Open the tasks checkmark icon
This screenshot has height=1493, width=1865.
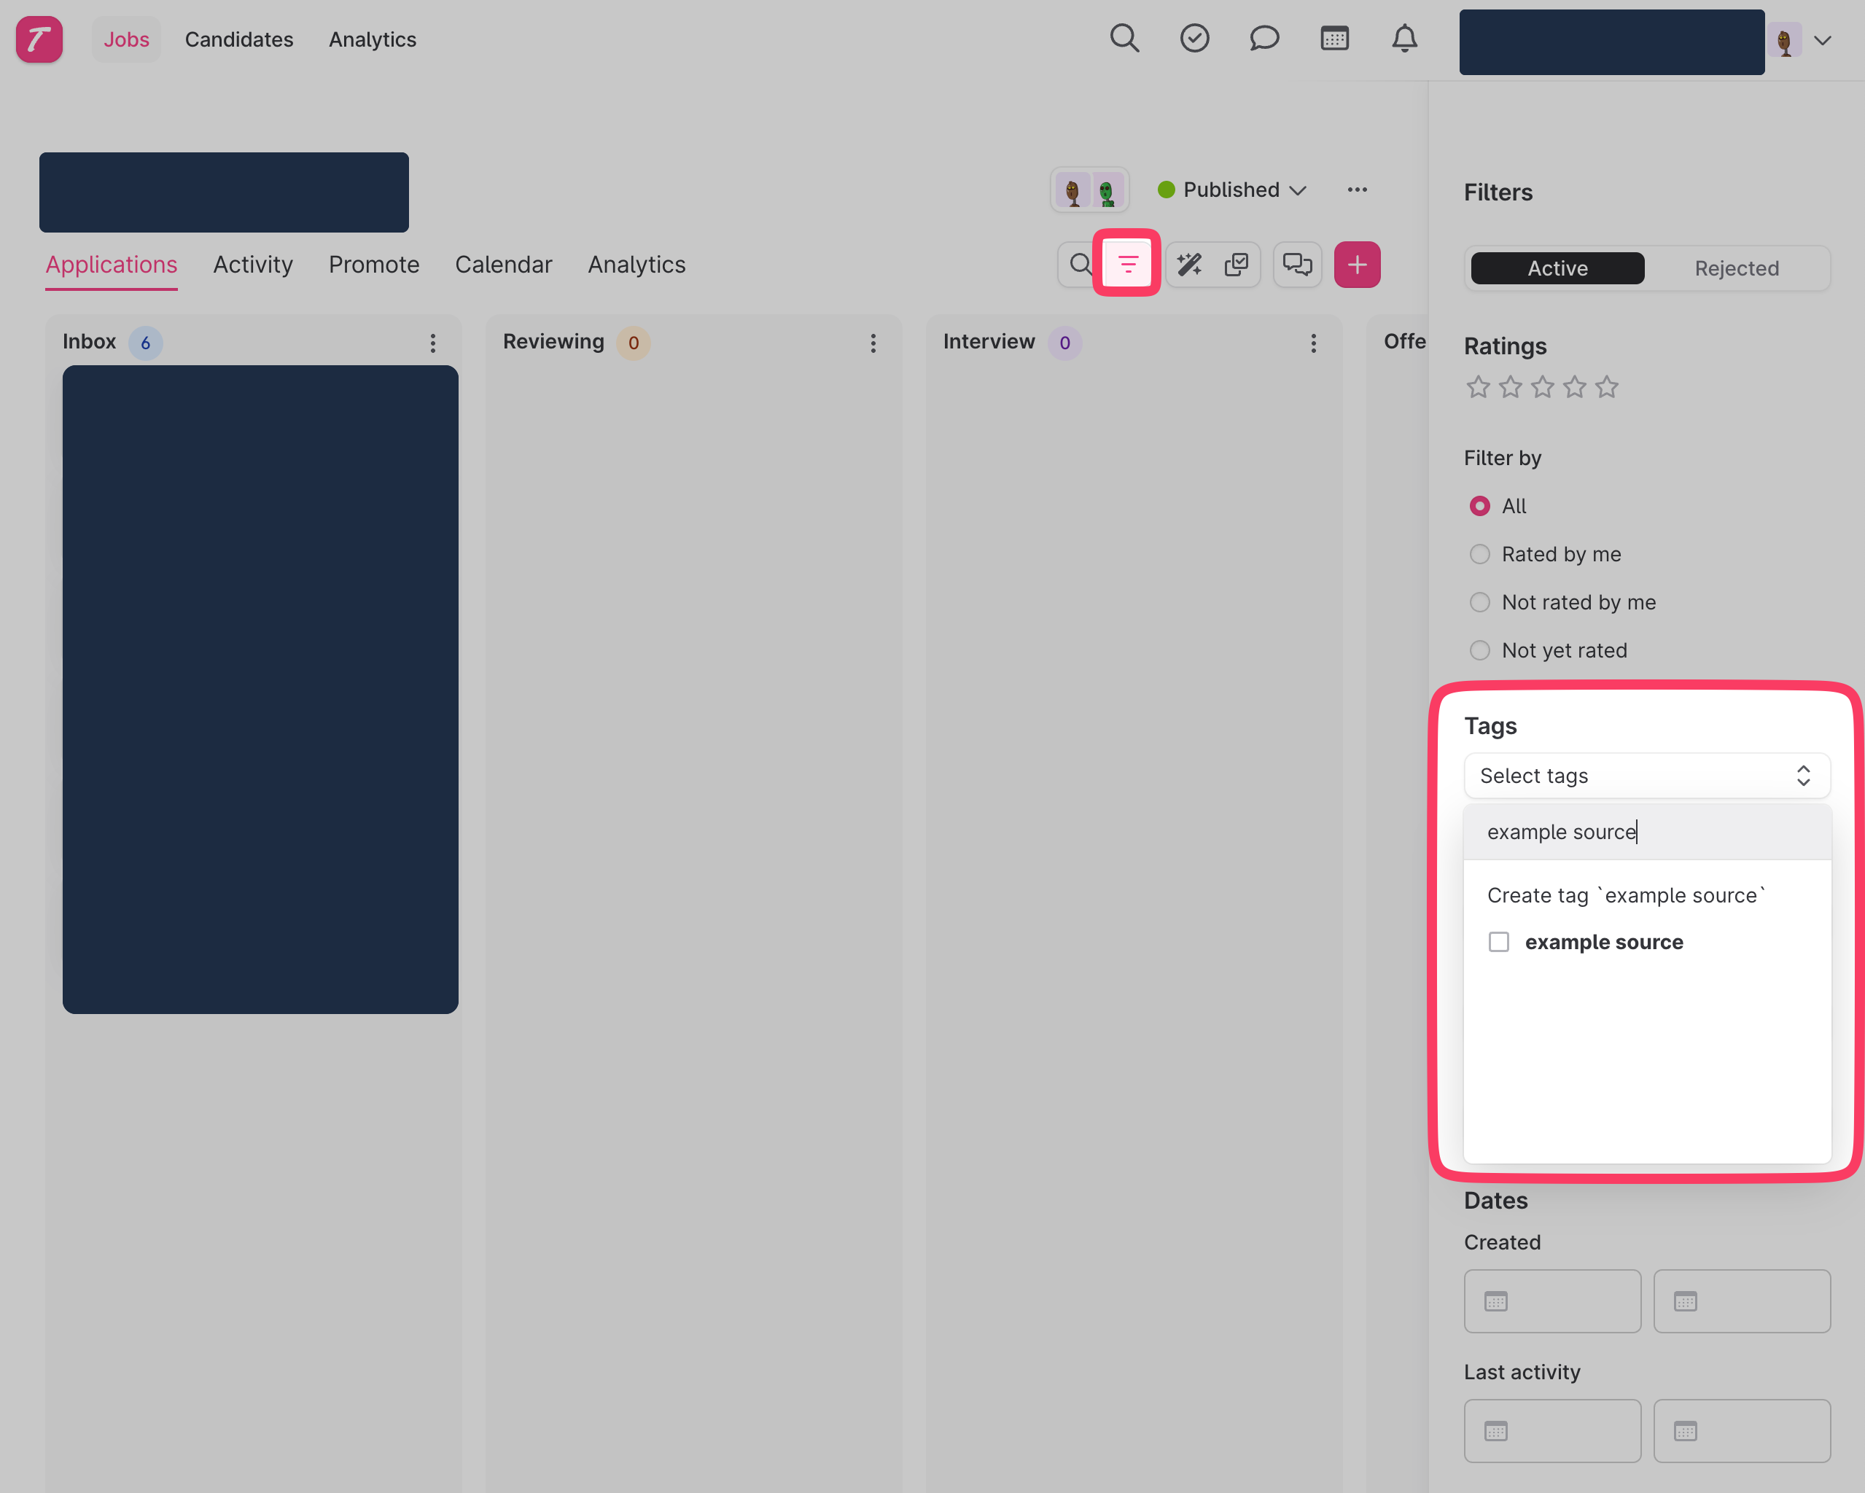tap(1194, 39)
